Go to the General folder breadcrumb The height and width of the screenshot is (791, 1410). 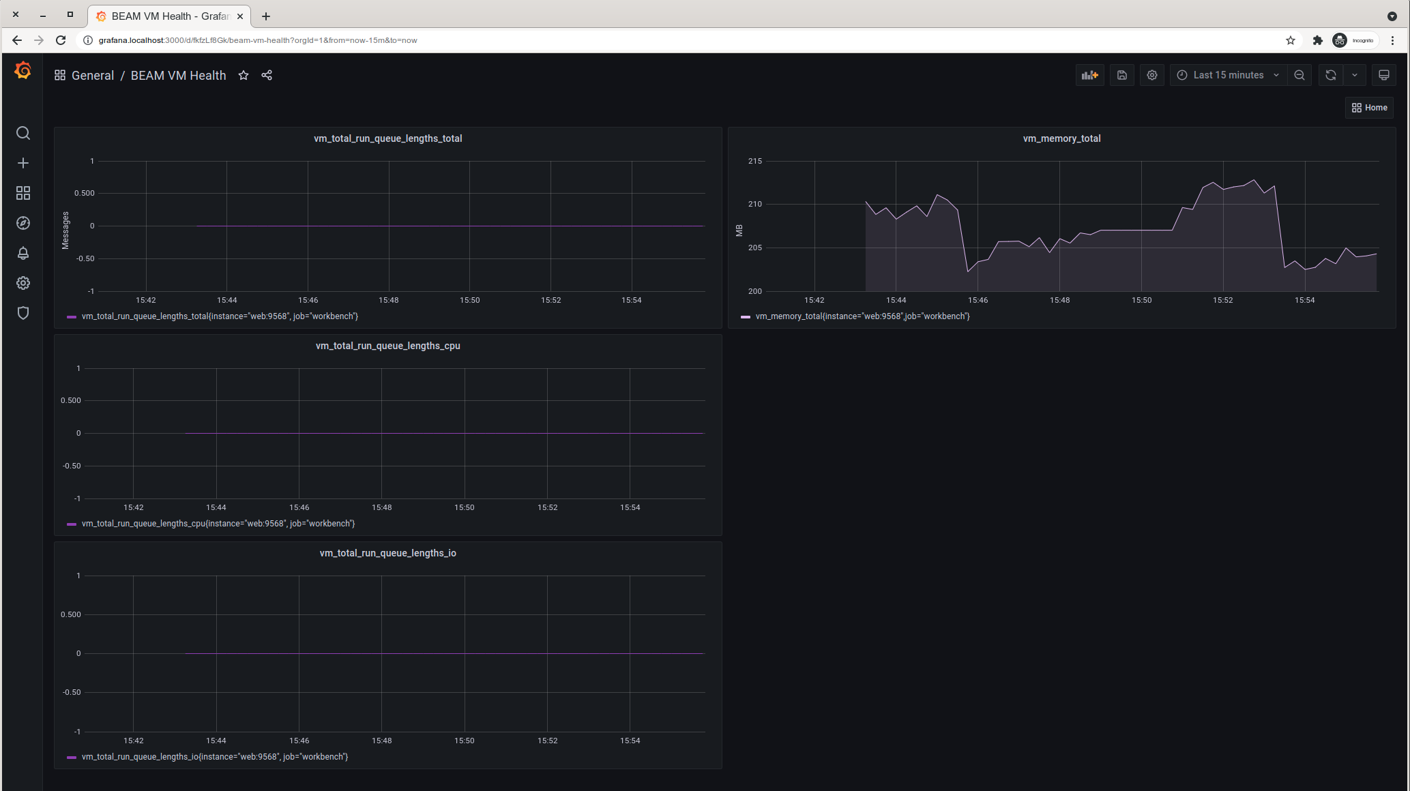93,75
